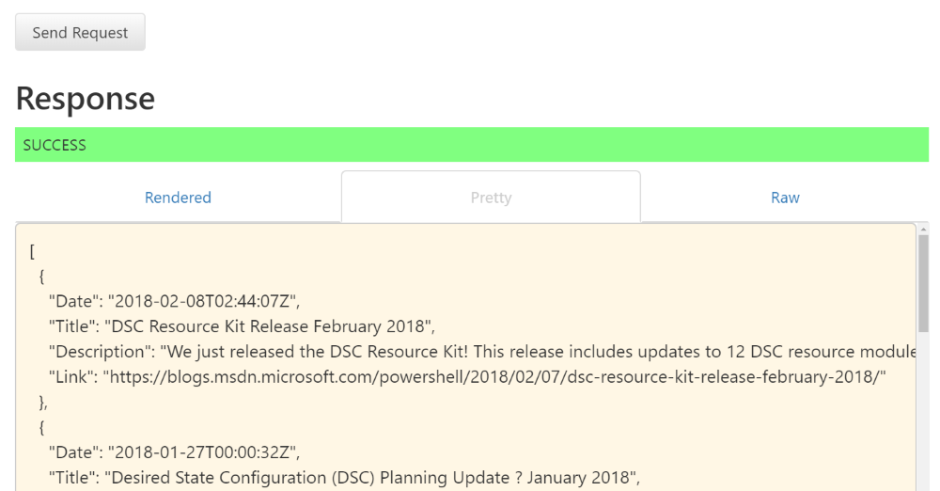Click the green SUCCESS status bar
This screenshot has width=940, height=491.
click(471, 145)
